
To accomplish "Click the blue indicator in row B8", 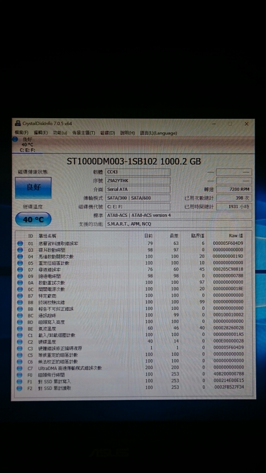I will 20,302.
